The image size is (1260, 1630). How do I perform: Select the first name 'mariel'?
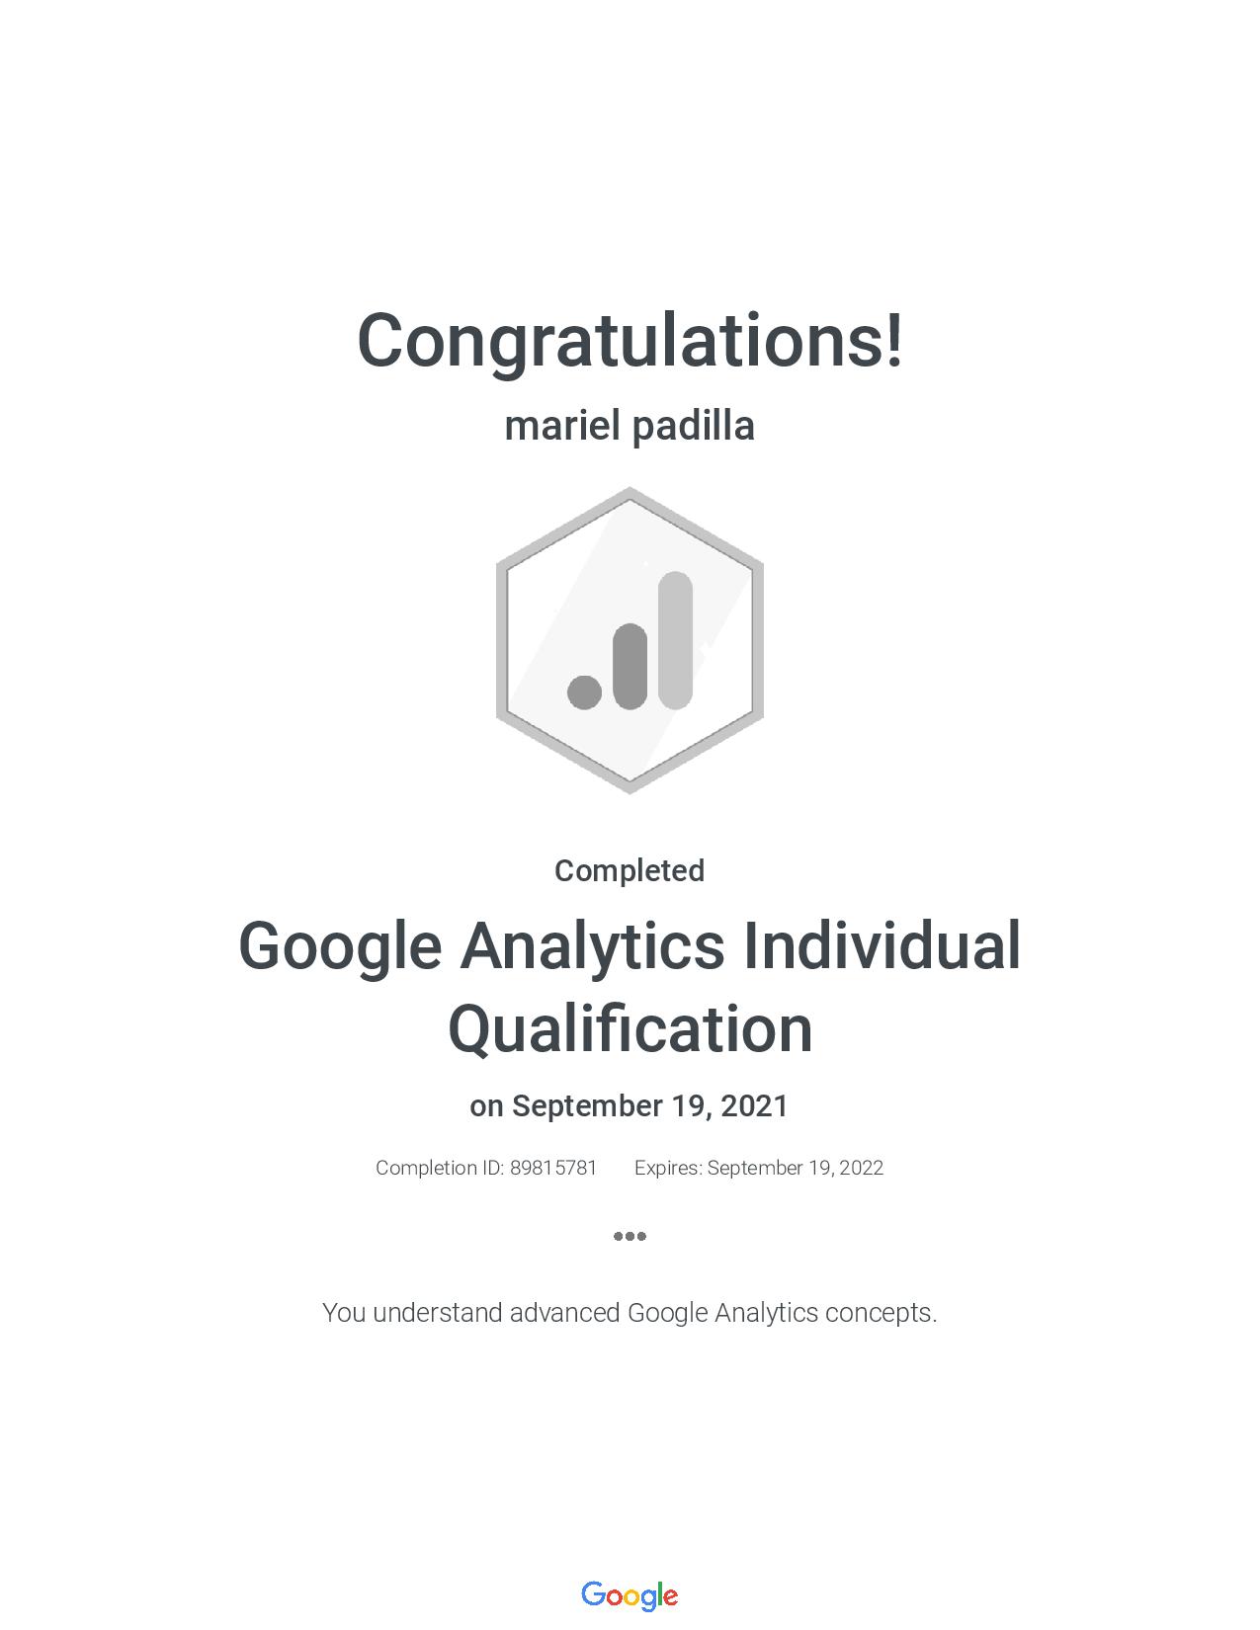coord(562,426)
